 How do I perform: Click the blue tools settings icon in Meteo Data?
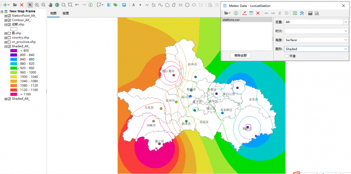tap(302, 13)
